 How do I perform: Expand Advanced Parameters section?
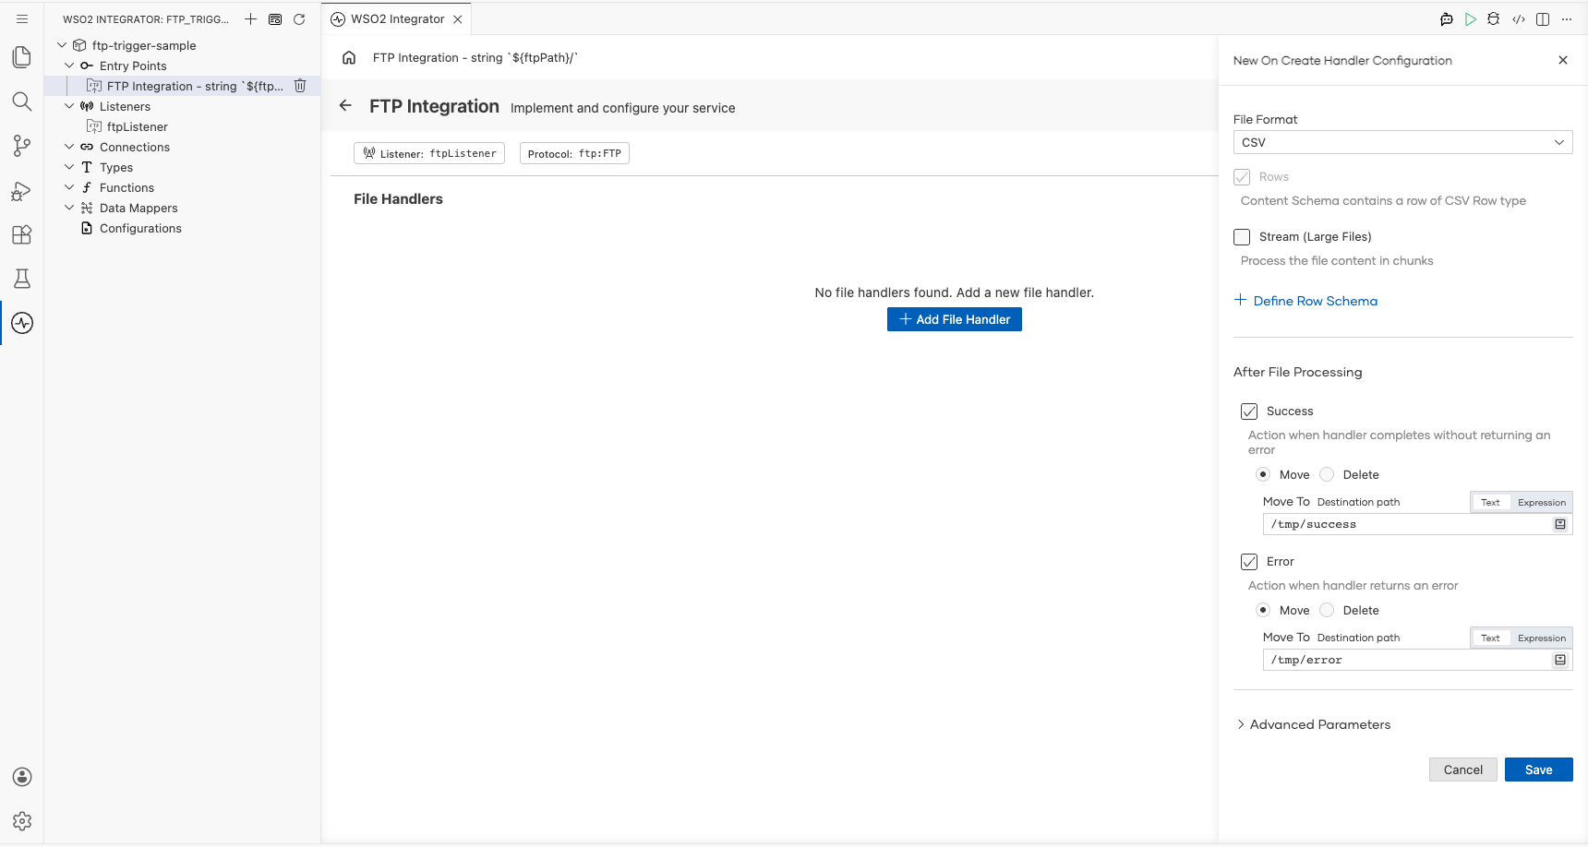tap(1314, 724)
